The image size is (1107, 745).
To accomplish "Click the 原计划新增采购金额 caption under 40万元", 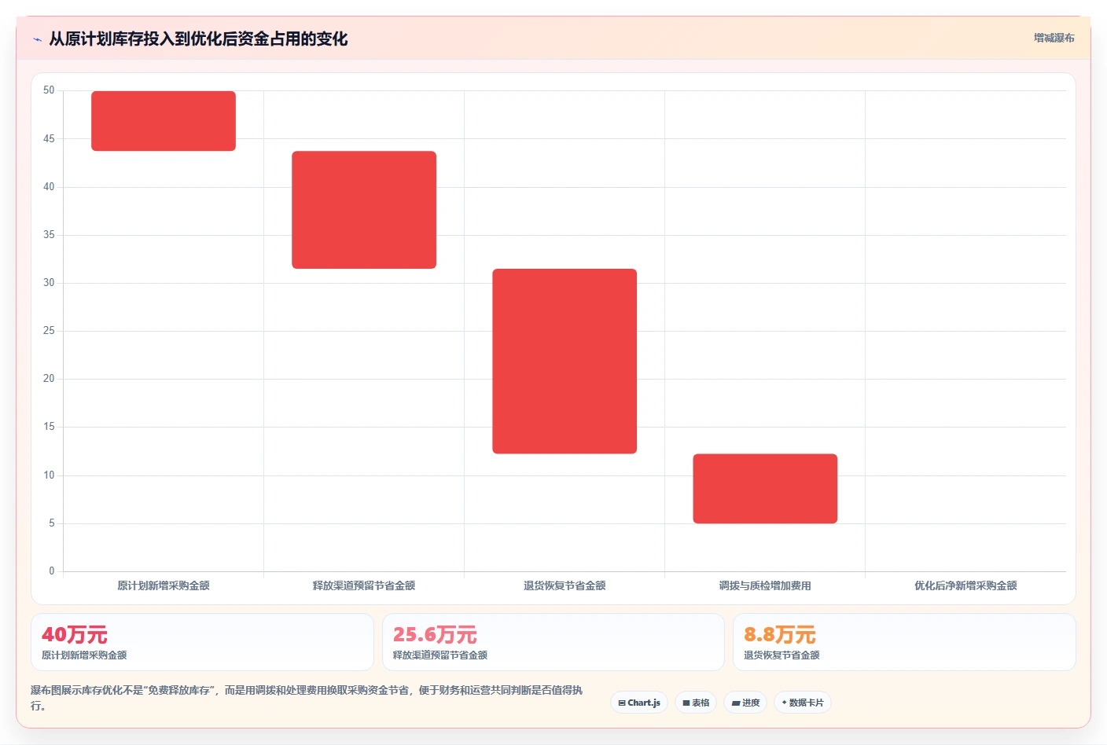I will pos(84,655).
